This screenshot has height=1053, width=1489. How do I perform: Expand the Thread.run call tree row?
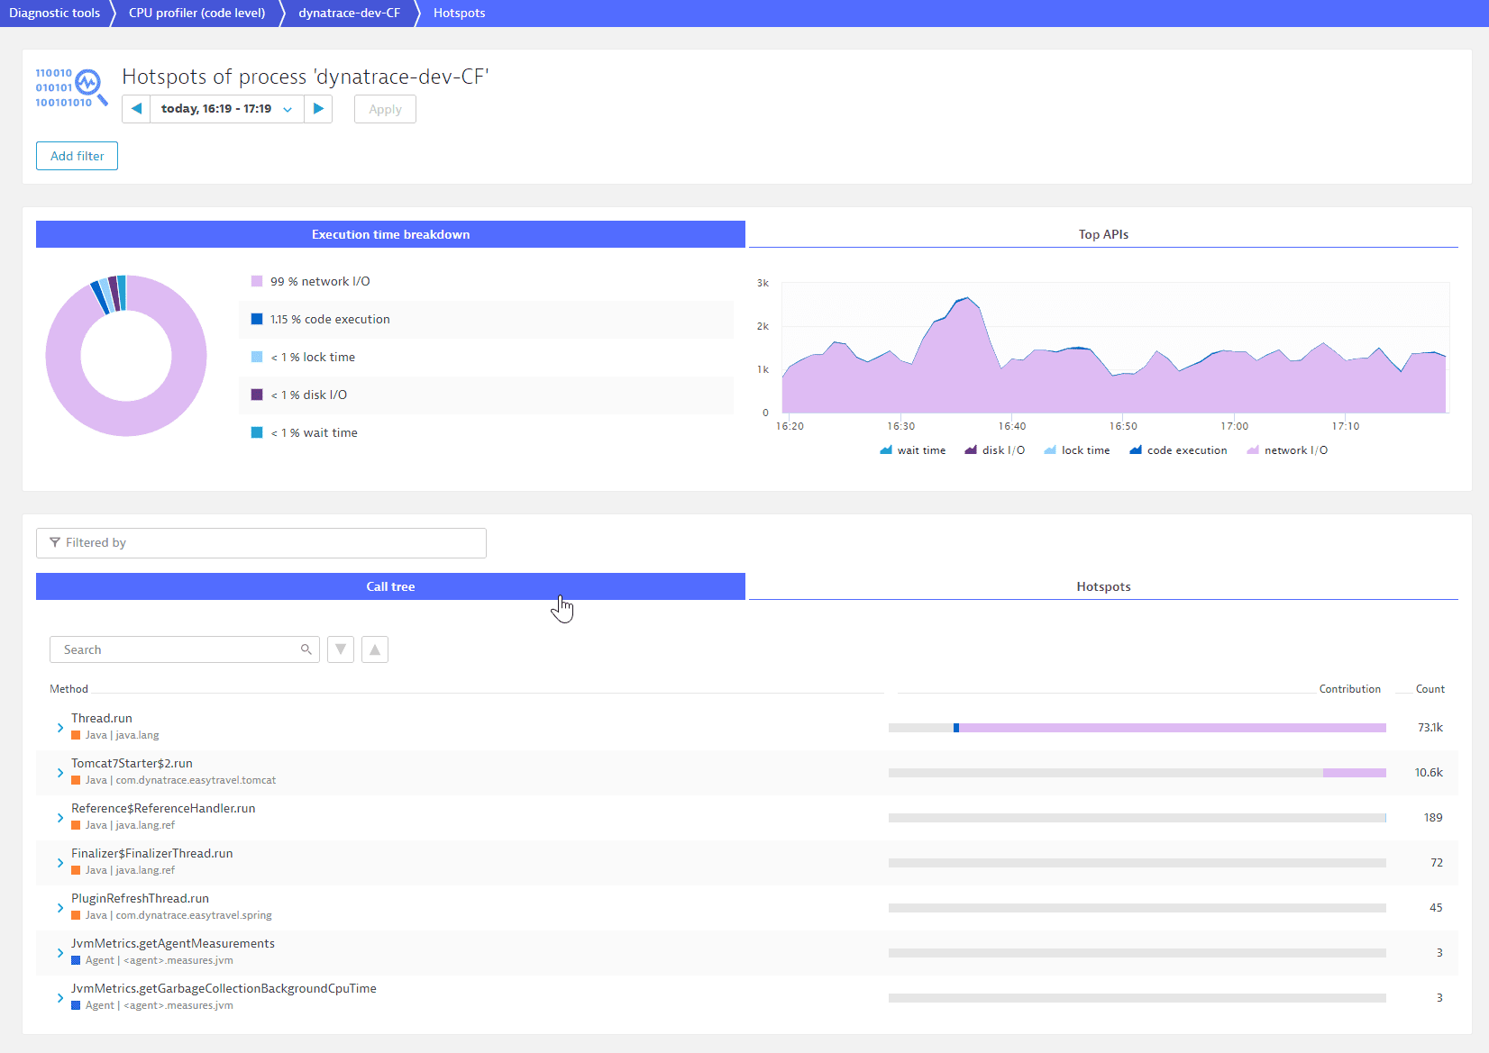pos(60,728)
